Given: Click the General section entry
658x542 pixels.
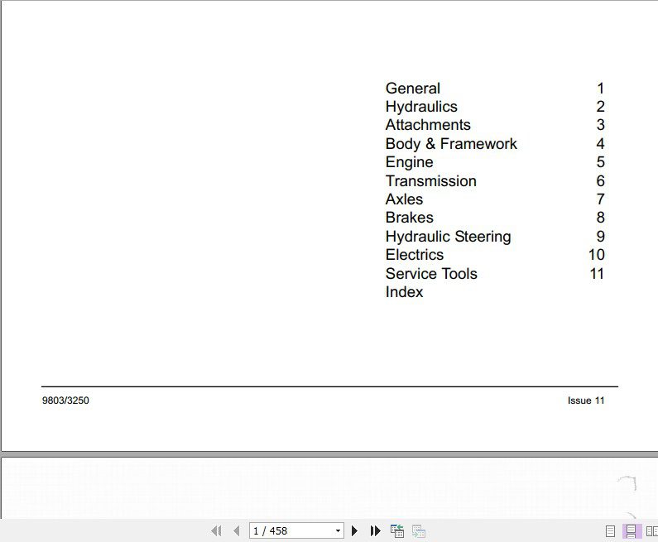Looking at the screenshot, I should click(413, 88).
